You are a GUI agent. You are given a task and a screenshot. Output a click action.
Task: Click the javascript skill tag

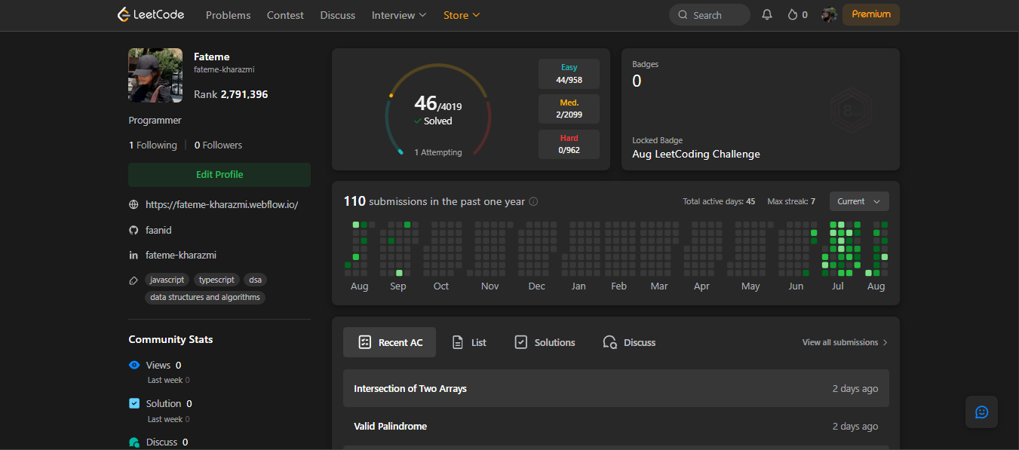(x=167, y=280)
